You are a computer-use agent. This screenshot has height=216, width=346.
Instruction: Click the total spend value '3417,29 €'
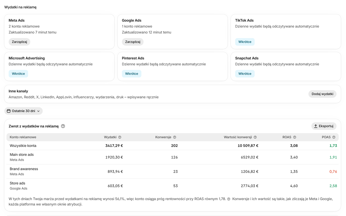click(114, 146)
